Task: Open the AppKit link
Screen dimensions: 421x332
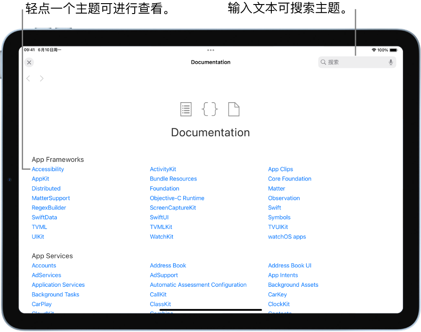Action: [40, 179]
